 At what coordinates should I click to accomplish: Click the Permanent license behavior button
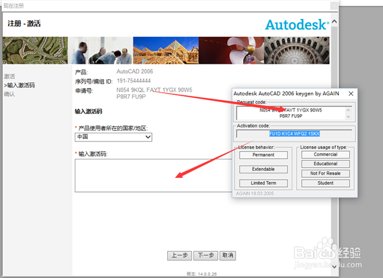coord(263,155)
